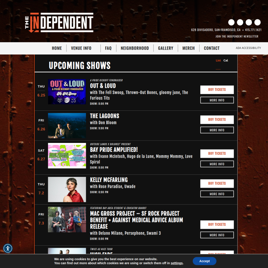Viewport: 268px width, 268px height.
Task: Click the THU 7.2 date
Action: (41, 189)
